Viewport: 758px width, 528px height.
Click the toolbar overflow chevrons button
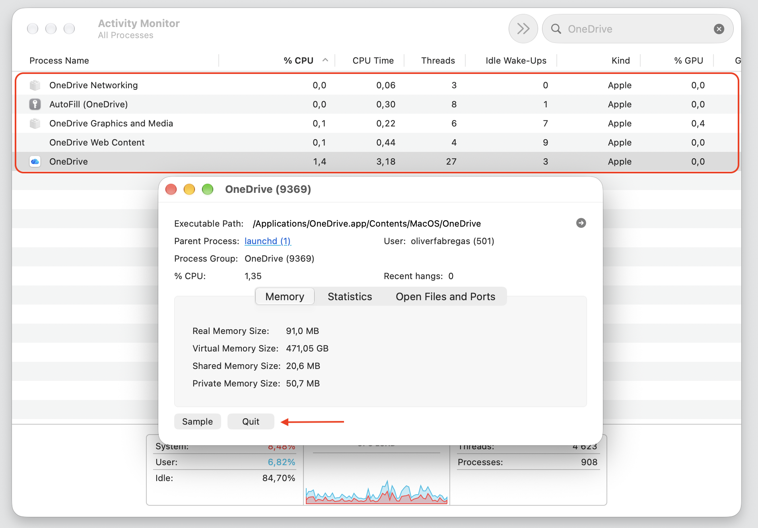(523, 29)
